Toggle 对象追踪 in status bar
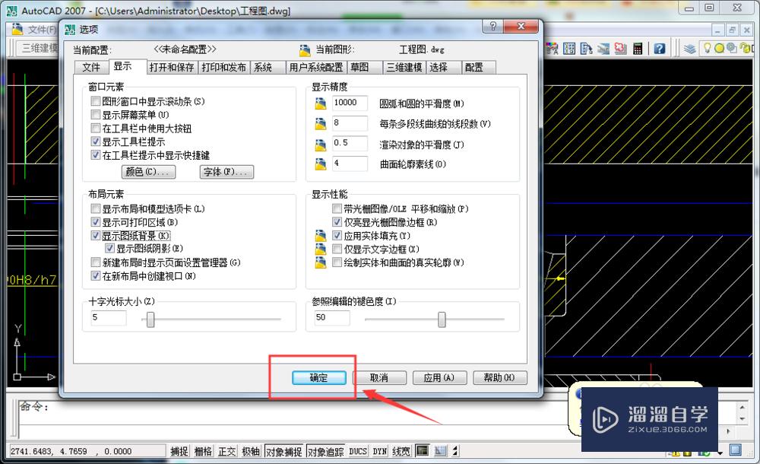The image size is (760, 464). point(326,451)
